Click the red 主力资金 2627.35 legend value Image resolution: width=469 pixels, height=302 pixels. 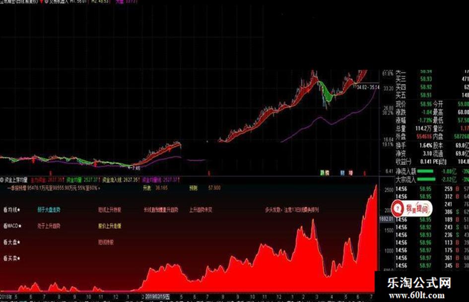coord(47,180)
